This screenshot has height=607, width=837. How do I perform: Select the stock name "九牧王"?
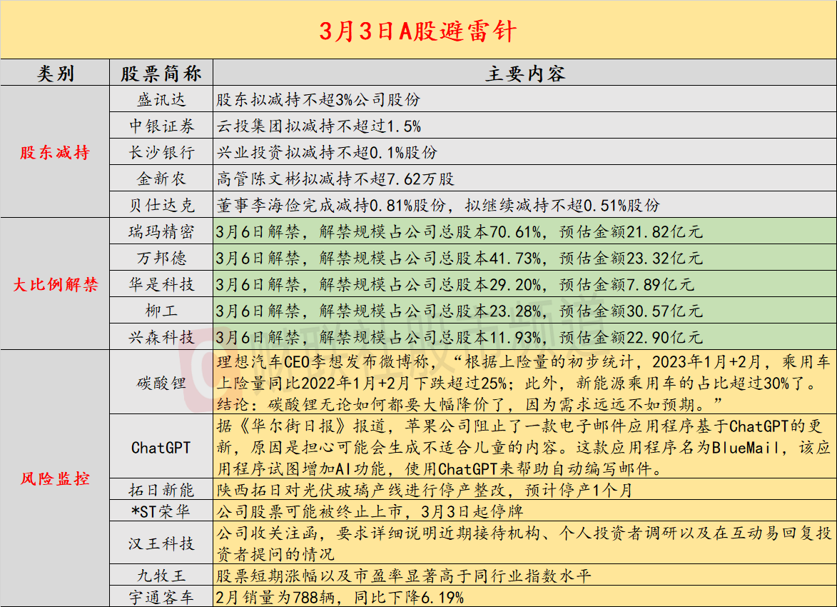pyautogui.click(x=161, y=576)
